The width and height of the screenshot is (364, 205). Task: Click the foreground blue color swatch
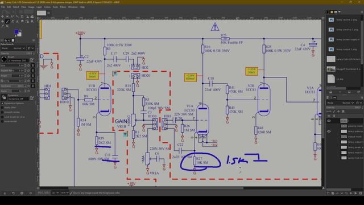tap(16, 32)
